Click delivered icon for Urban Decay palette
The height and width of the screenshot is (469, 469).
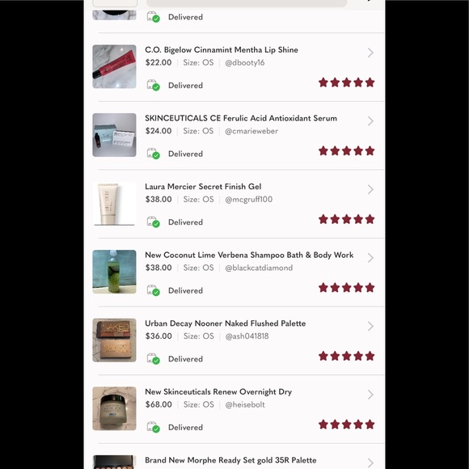153,359
